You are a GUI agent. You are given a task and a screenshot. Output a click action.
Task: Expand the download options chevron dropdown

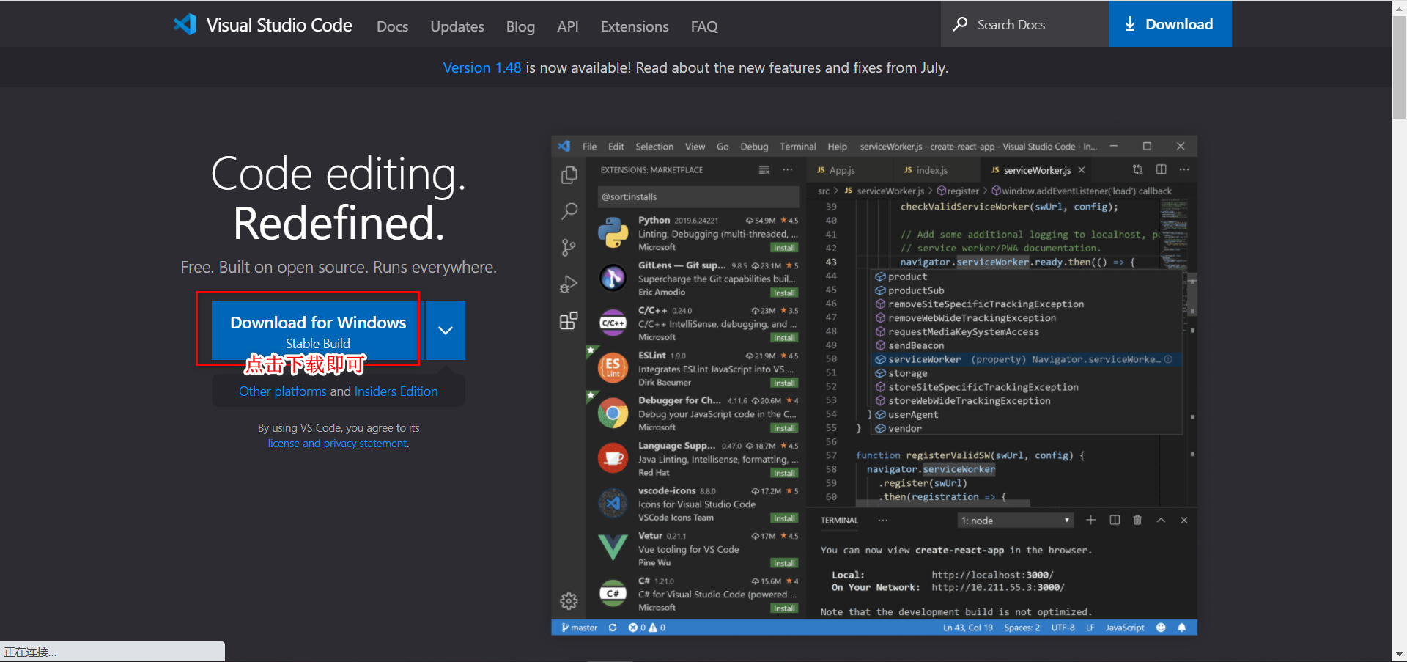click(x=446, y=331)
